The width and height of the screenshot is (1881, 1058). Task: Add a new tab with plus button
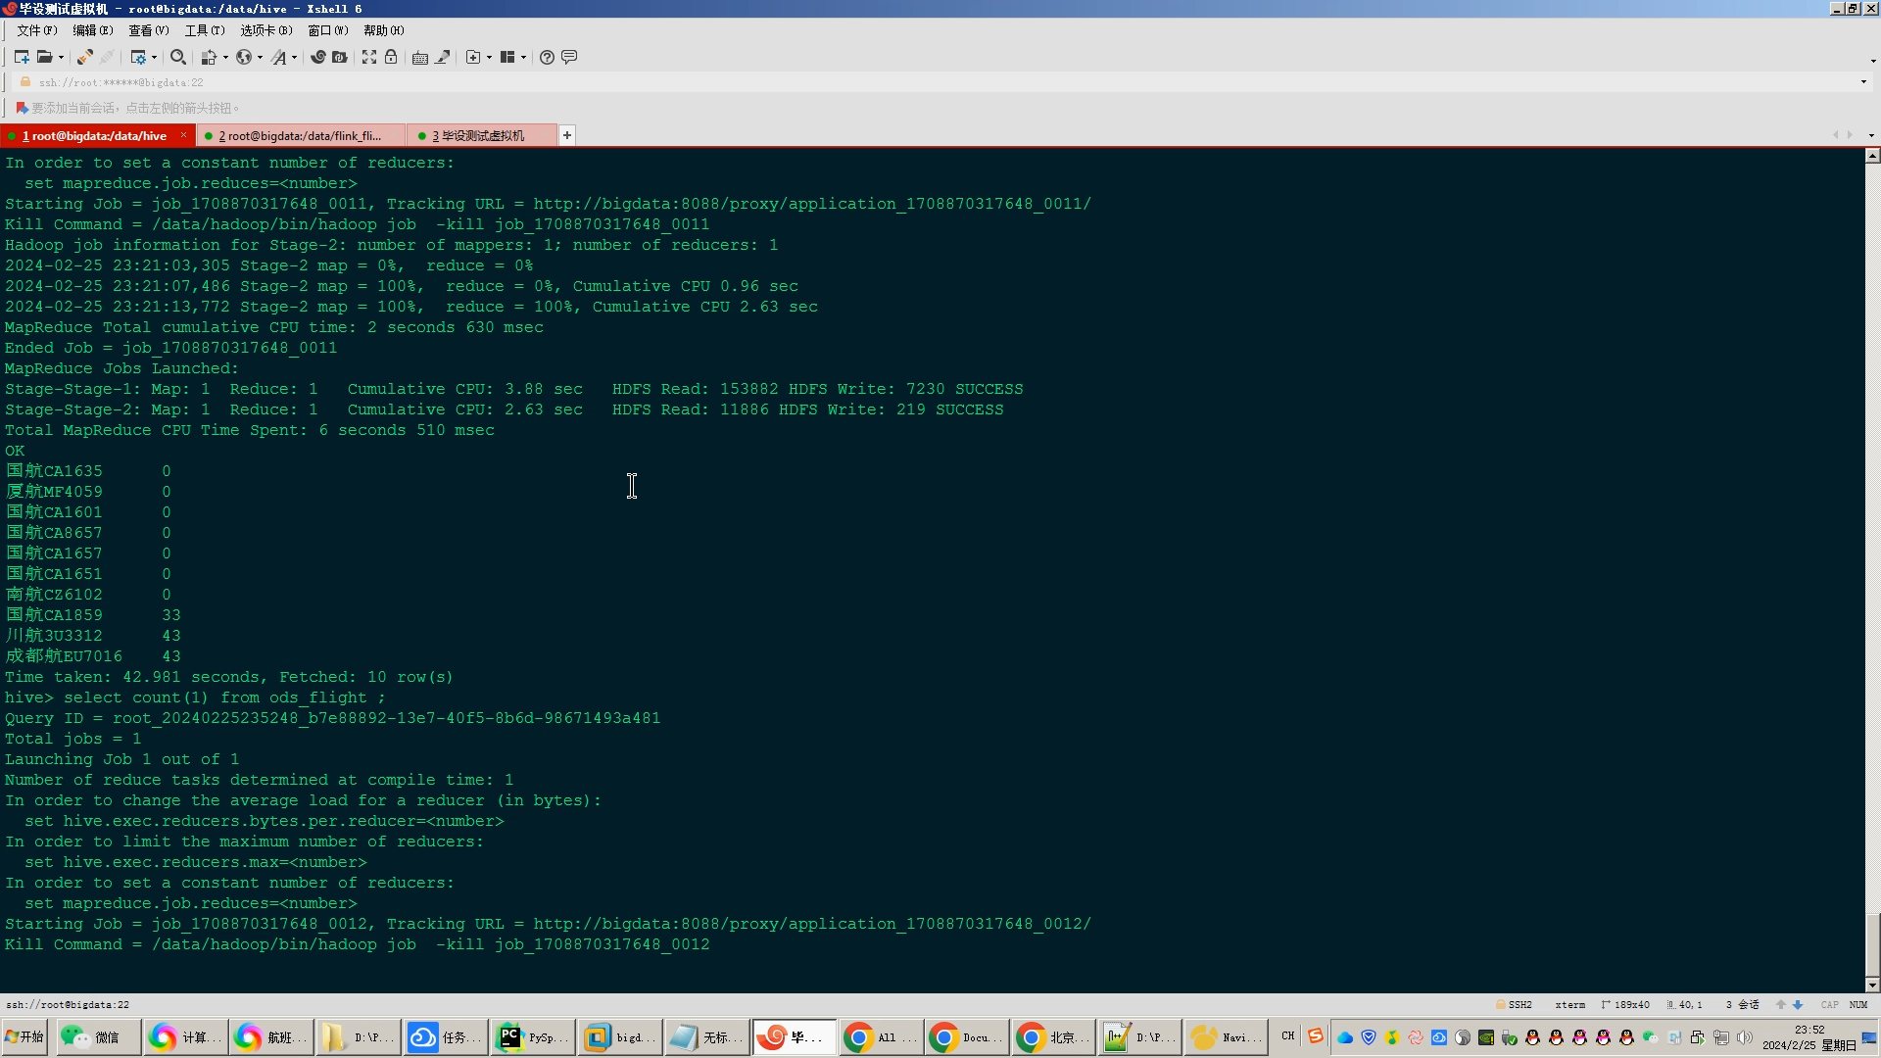click(567, 136)
